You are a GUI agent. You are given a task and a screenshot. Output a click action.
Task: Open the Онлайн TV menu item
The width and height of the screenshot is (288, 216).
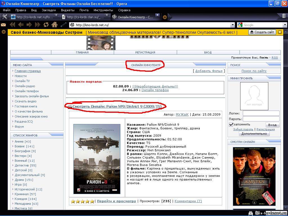pyautogui.click(x=22, y=81)
